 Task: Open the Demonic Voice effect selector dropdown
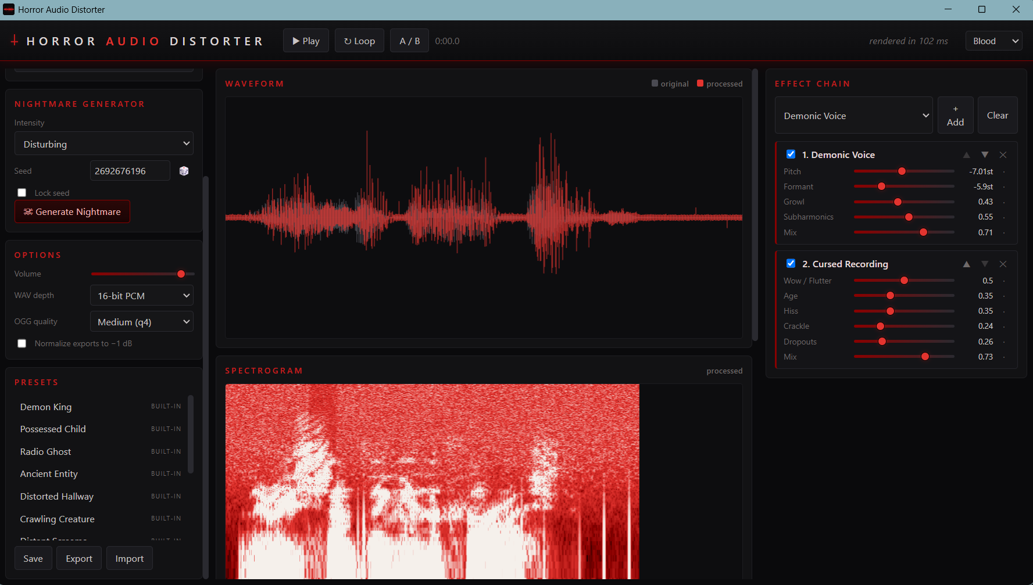click(854, 115)
